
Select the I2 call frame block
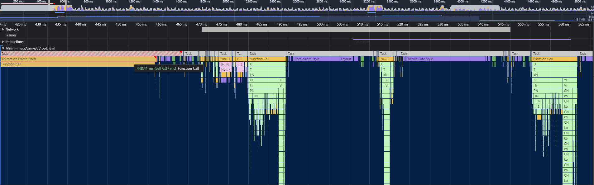click(x=539, y=107)
